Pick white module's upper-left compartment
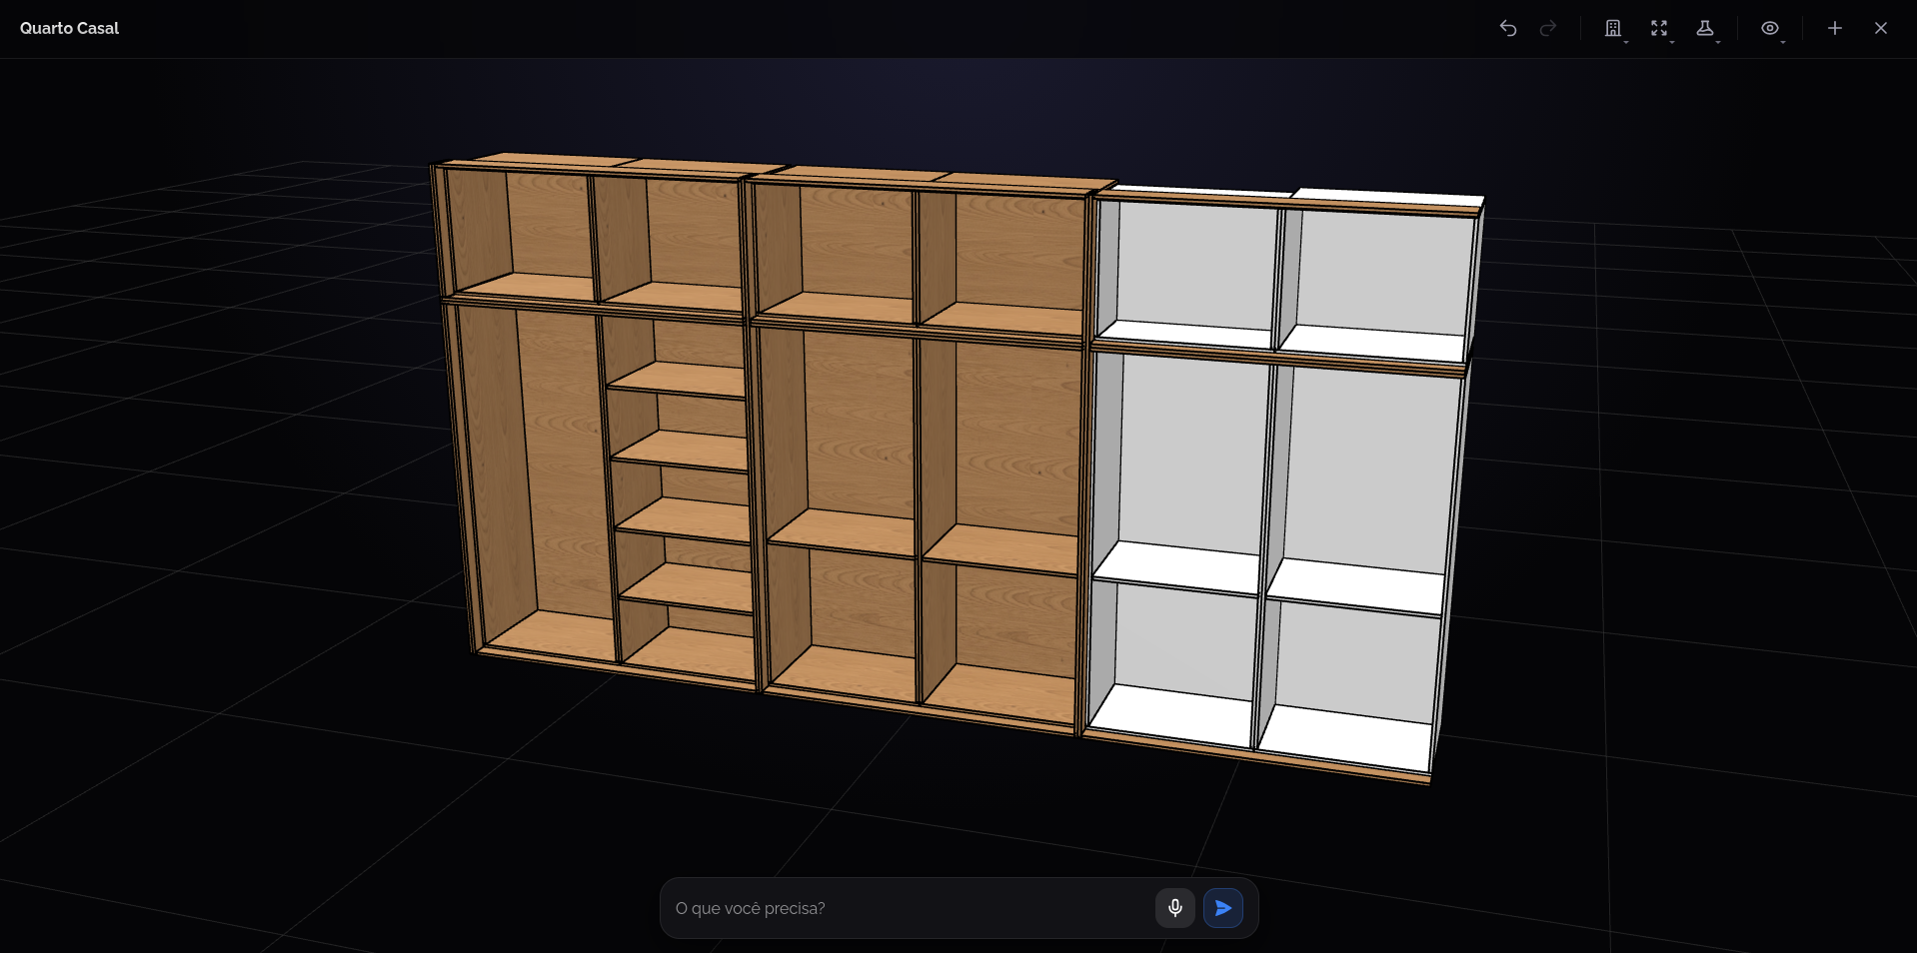 coord(1187,270)
